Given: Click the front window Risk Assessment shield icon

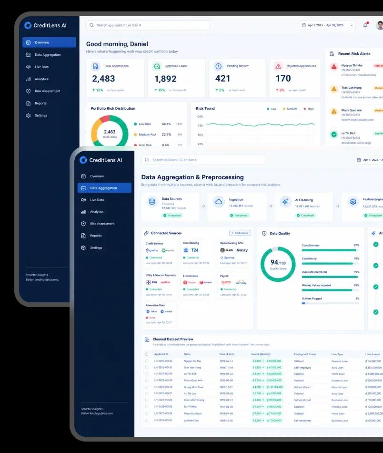Looking at the screenshot, I should point(83,224).
